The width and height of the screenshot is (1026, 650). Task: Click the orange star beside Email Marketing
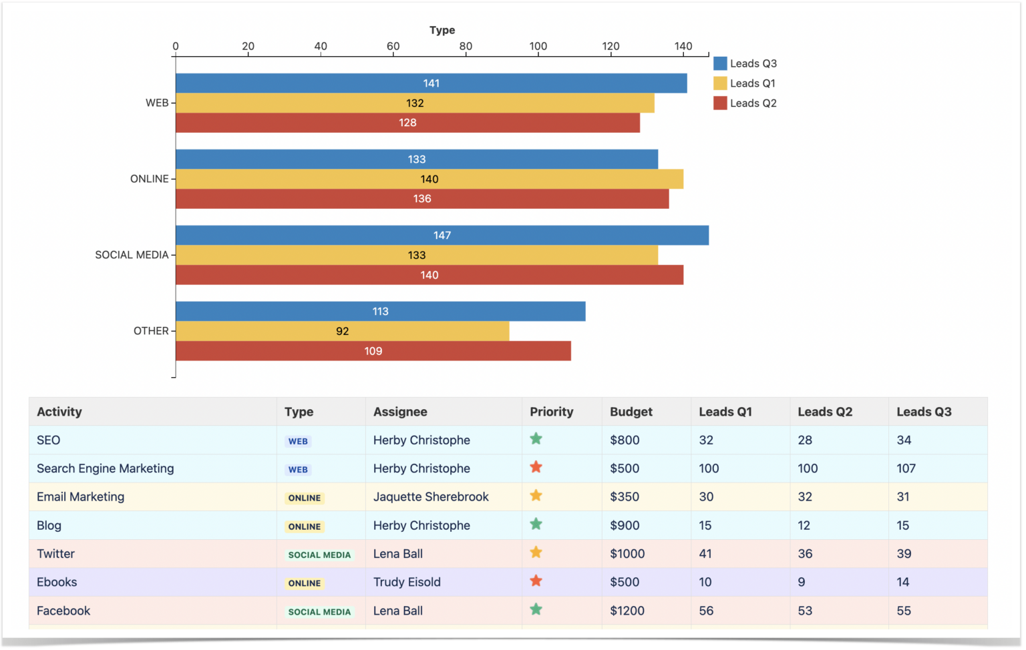coord(536,496)
